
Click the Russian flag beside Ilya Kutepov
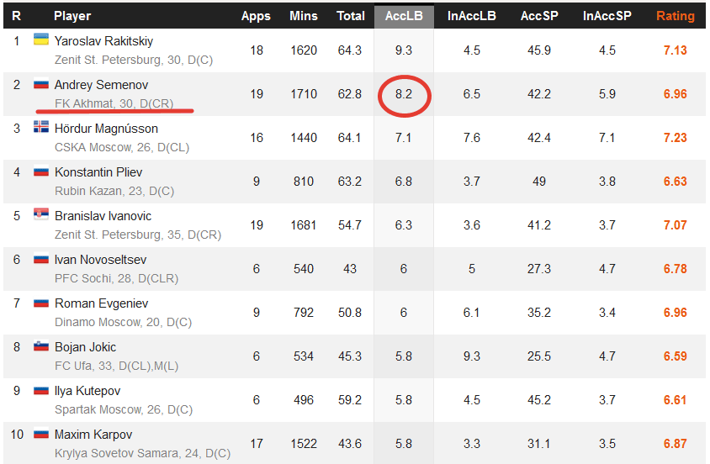click(x=41, y=390)
